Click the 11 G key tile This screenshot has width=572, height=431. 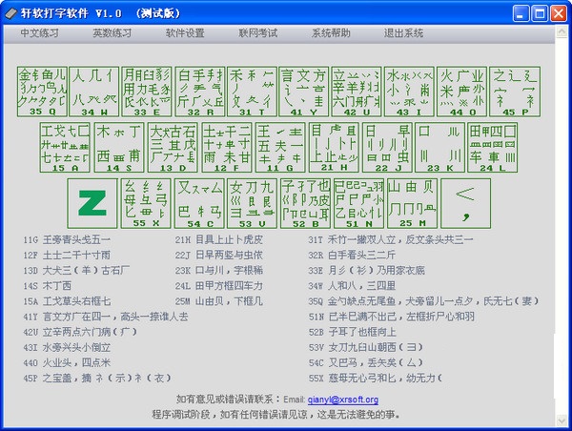click(280, 148)
